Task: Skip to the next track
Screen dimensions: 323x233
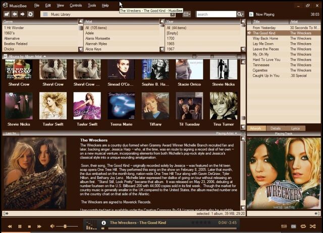Action: (x=39, y=226)
